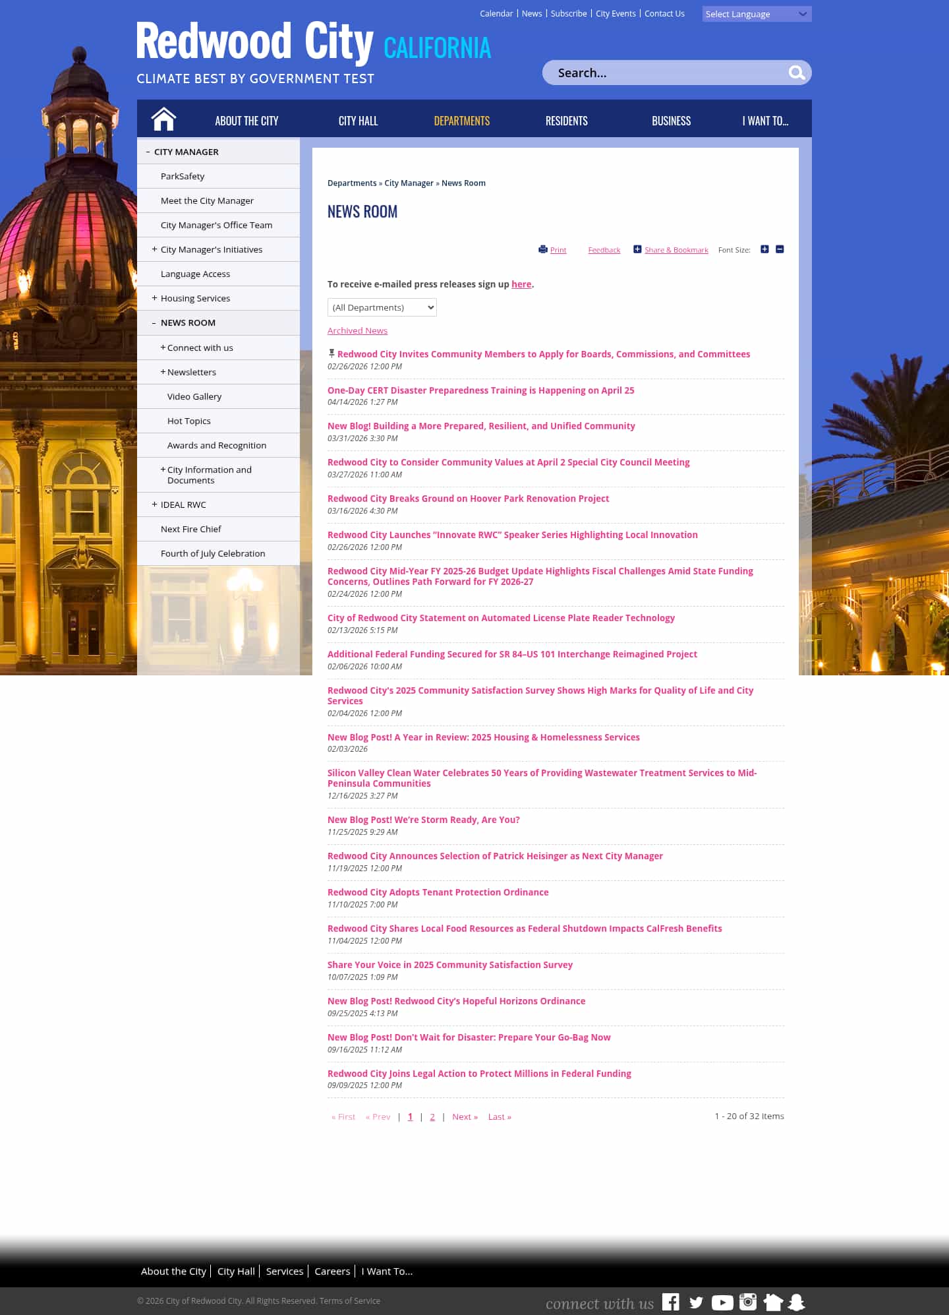949x1315 pixels.
Task: Open the Business menu
Action: 671,121
